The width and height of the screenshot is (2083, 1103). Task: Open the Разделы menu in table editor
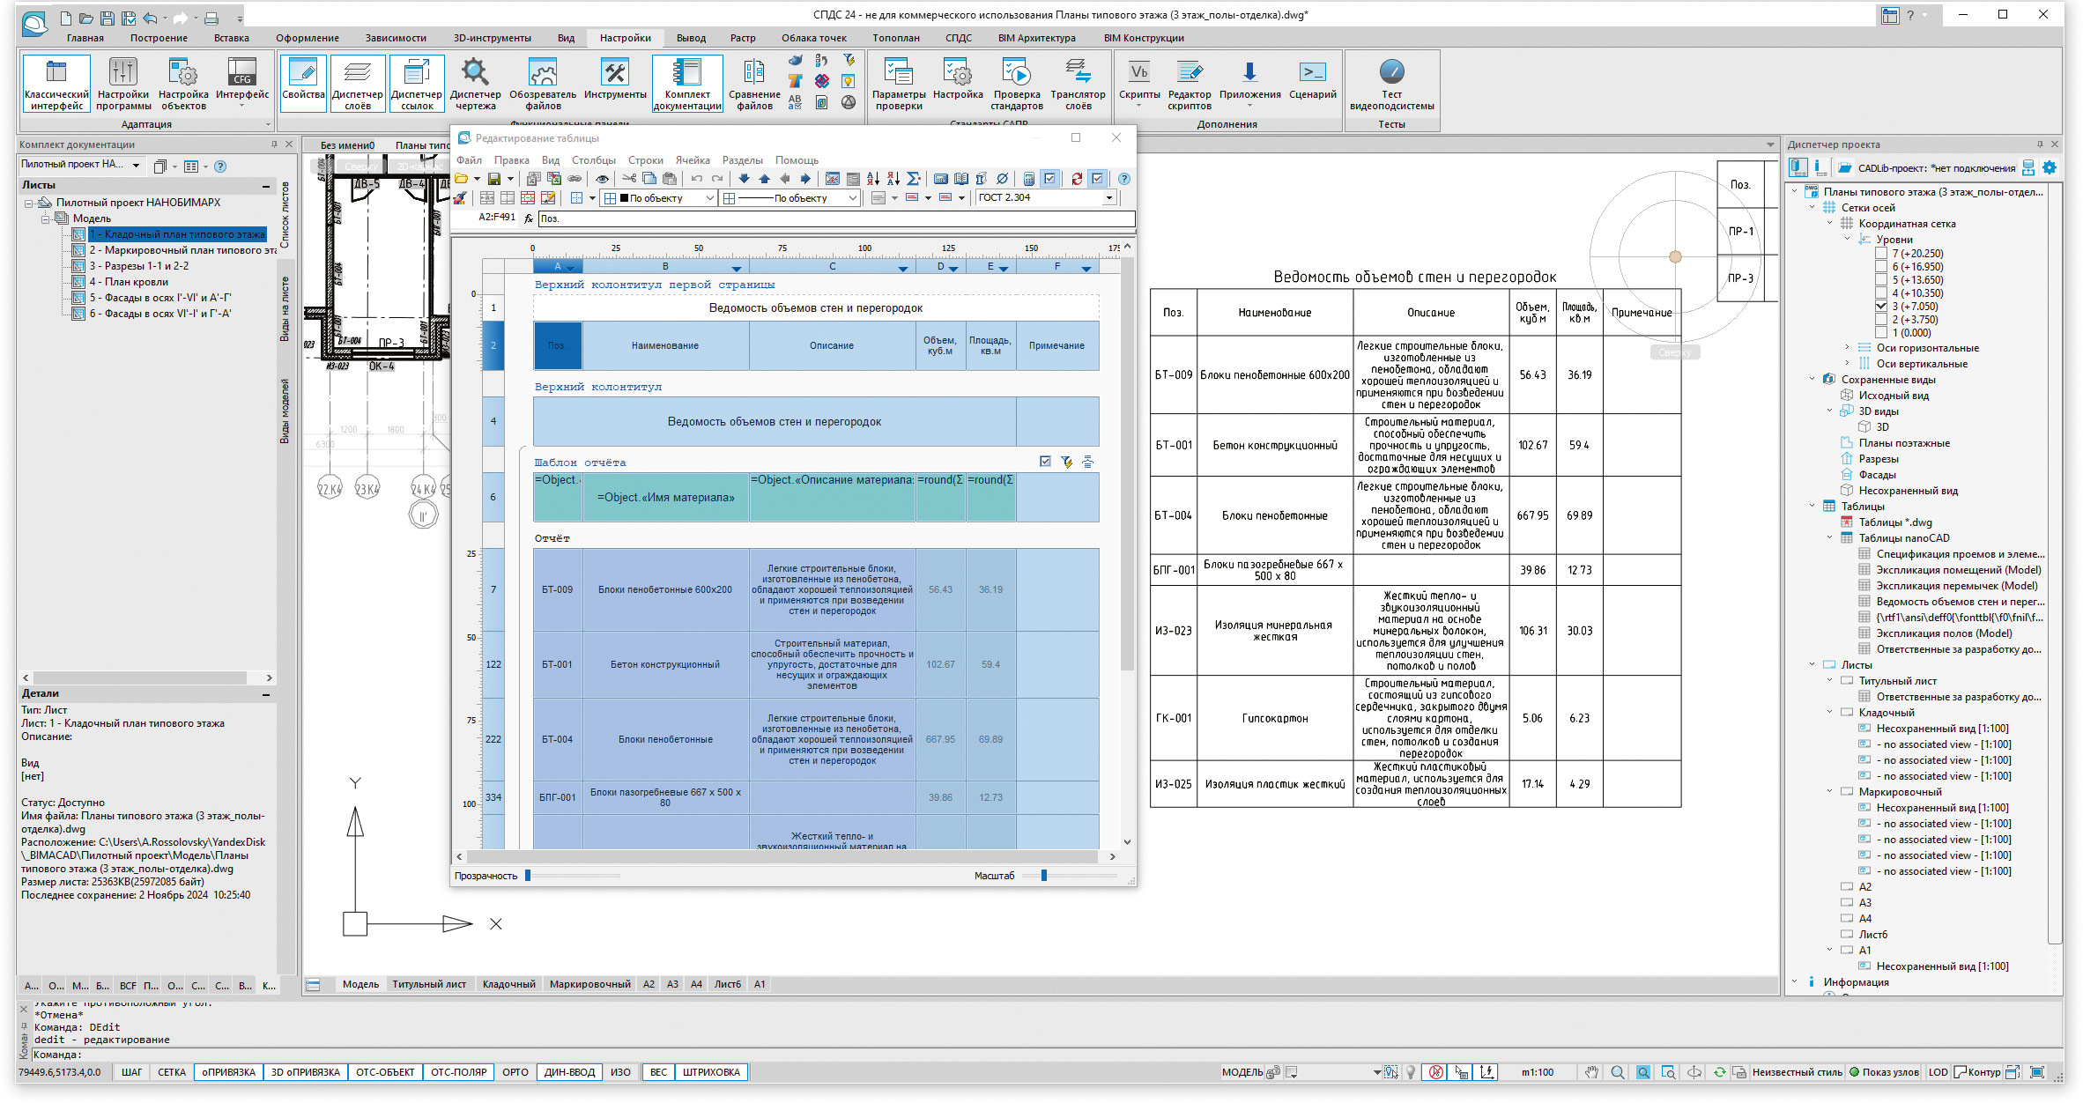click(x=742, y=160)
